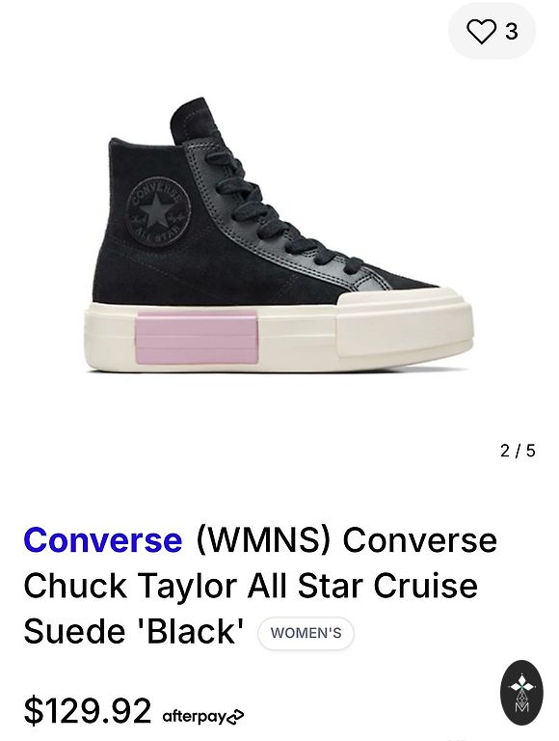Screen dimensions: 559x741
Task: Click the Converse All Star ankle patch
Action: click(158, 211)
